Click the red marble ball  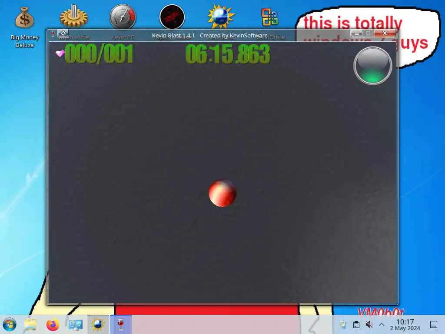[x=222, y=193]
